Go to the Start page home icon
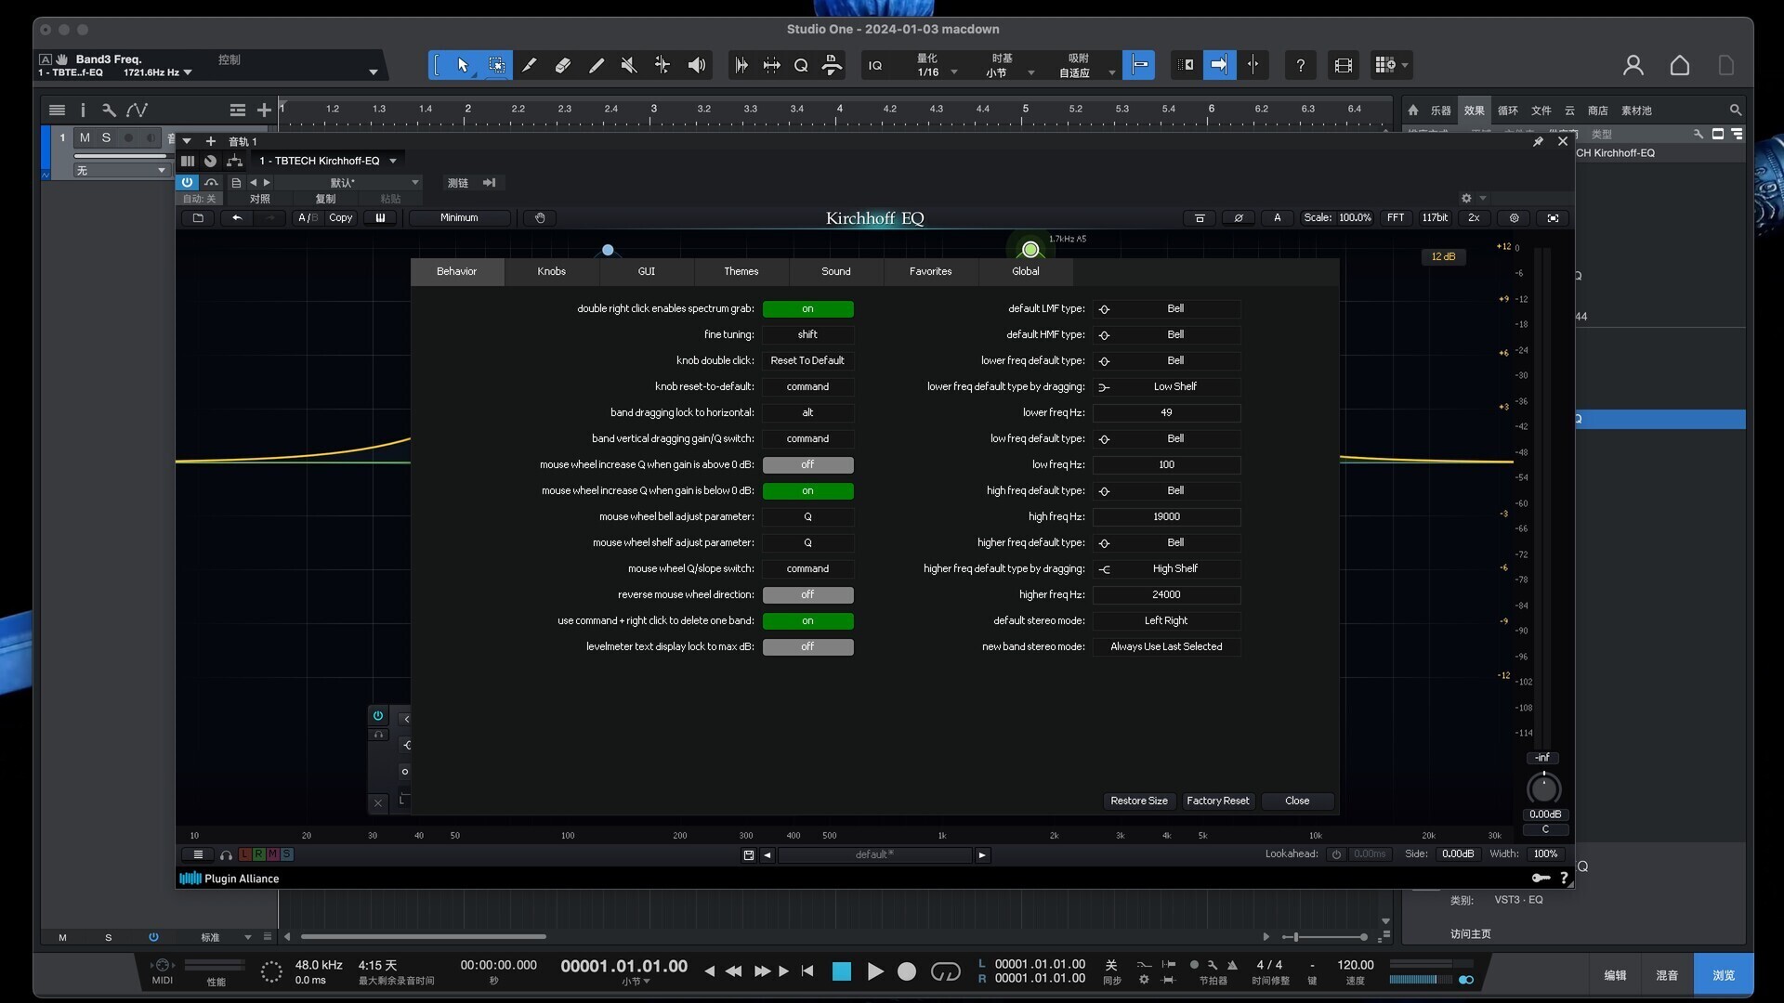The width and height of the screenshot is (1784, 1003). point(1680,65)
